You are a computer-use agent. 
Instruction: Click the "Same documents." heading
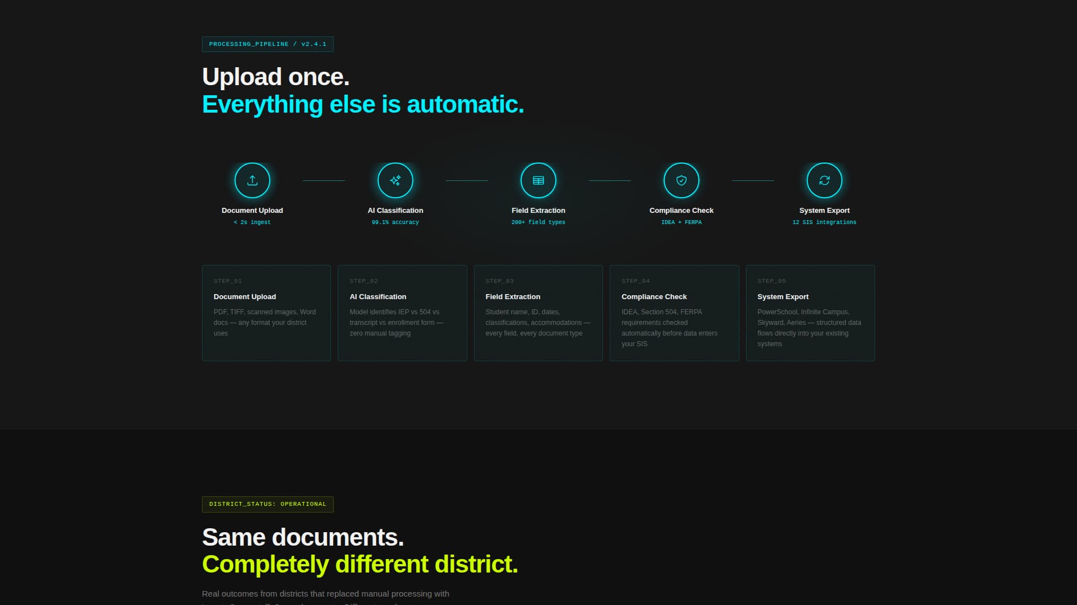[x=303, y=537]
